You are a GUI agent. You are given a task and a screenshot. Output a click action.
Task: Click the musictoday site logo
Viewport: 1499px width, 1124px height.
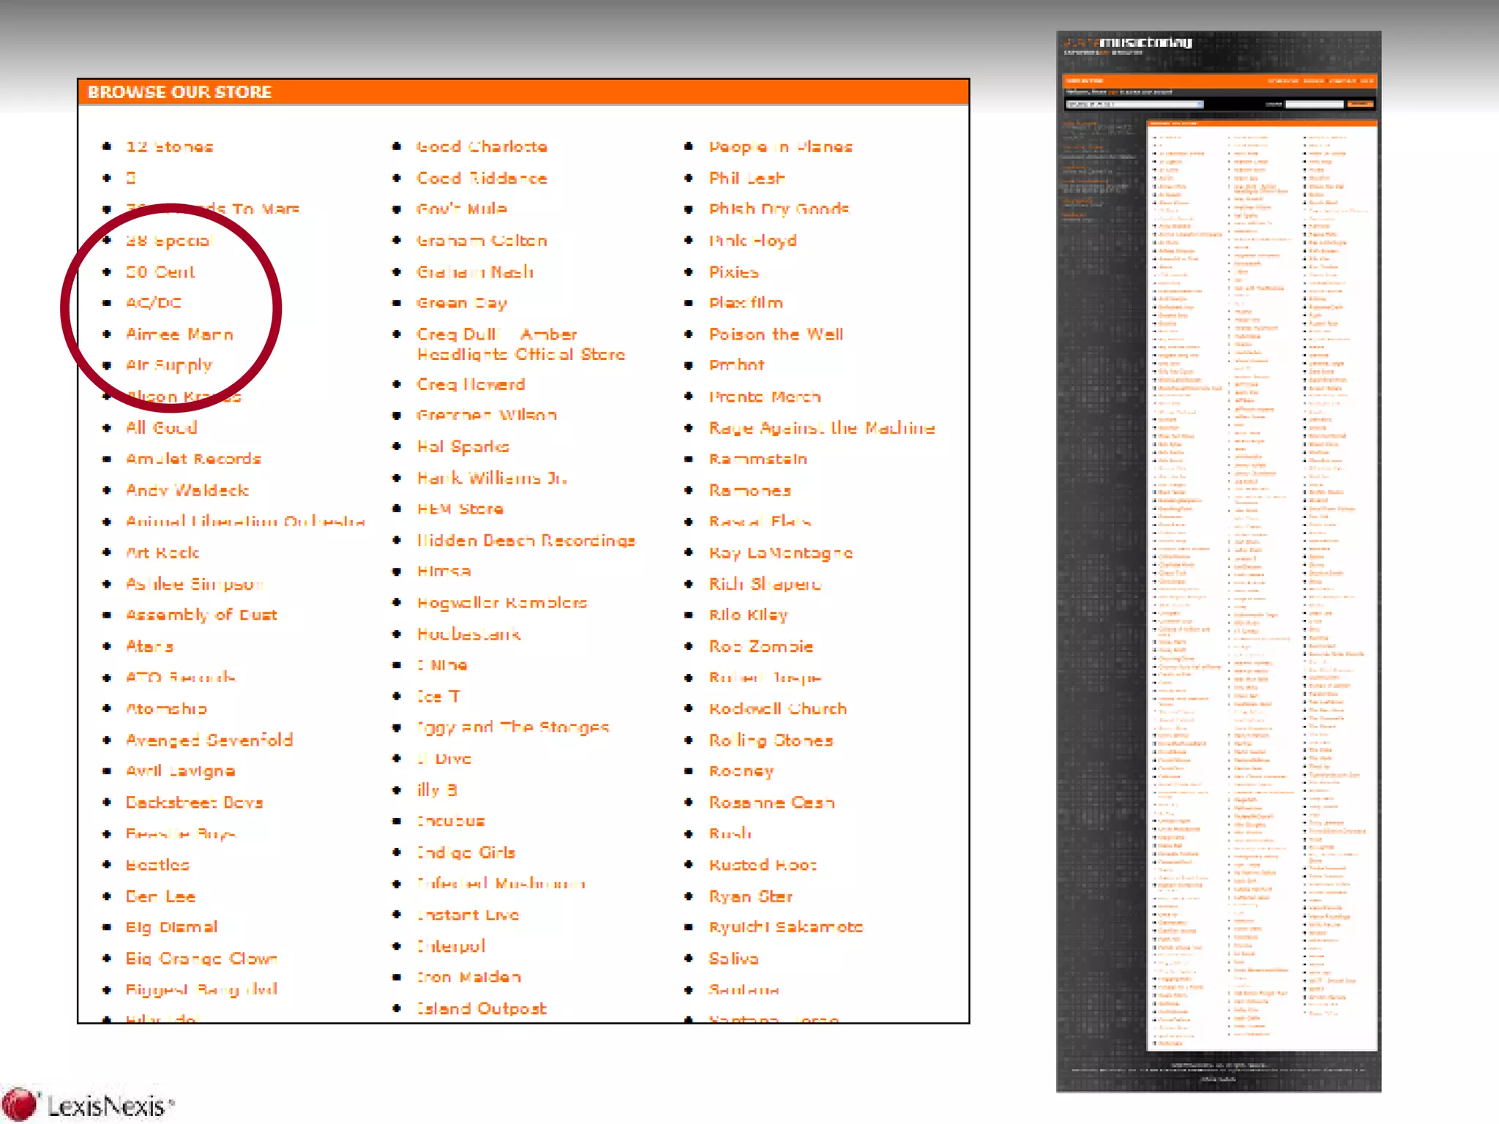point(1128,44)
